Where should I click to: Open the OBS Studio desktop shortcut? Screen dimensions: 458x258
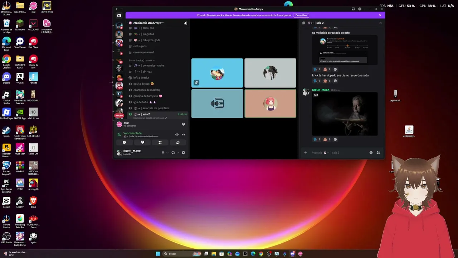pos(6,238)
